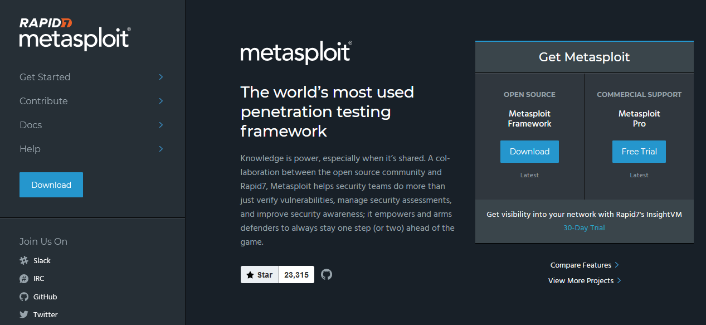The image size is (706, 325).
Task: View the 23,315 stargazers count
Action: (296, 274)
